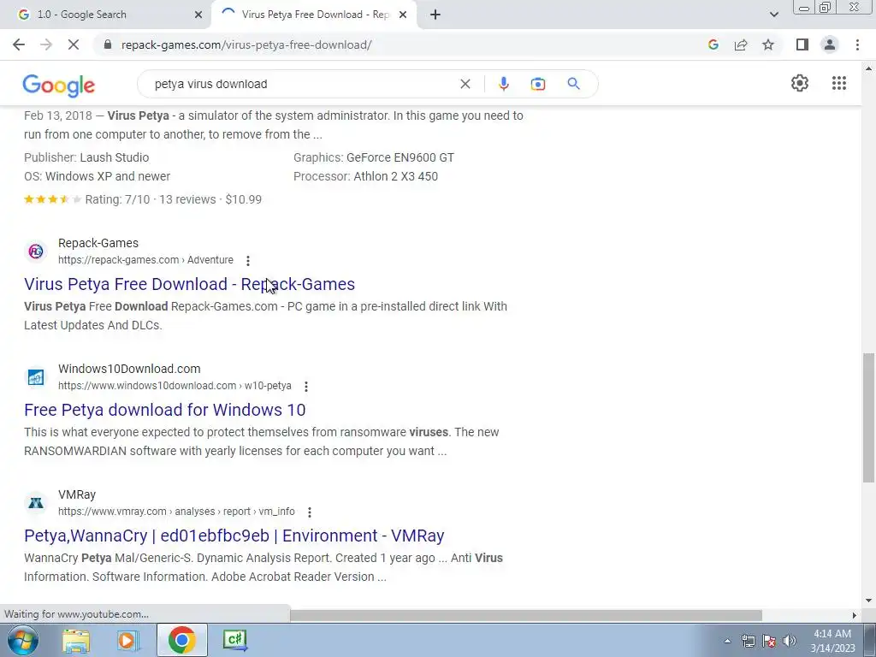This screenshot has width=876, height=657.
Task: Open Petya,WannaCry VMRay report link
Action: pos(234,536)
